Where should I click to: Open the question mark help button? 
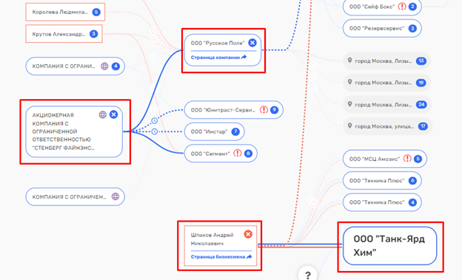308,275
